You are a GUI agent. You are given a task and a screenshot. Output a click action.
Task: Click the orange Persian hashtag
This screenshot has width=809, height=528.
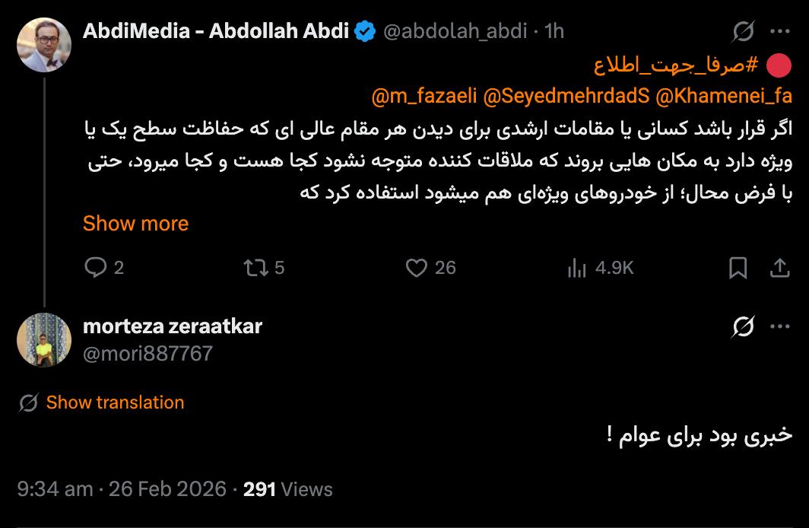click(676, 65)
